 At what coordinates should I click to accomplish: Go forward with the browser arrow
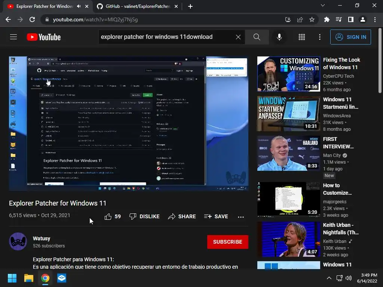coord(20,19)
